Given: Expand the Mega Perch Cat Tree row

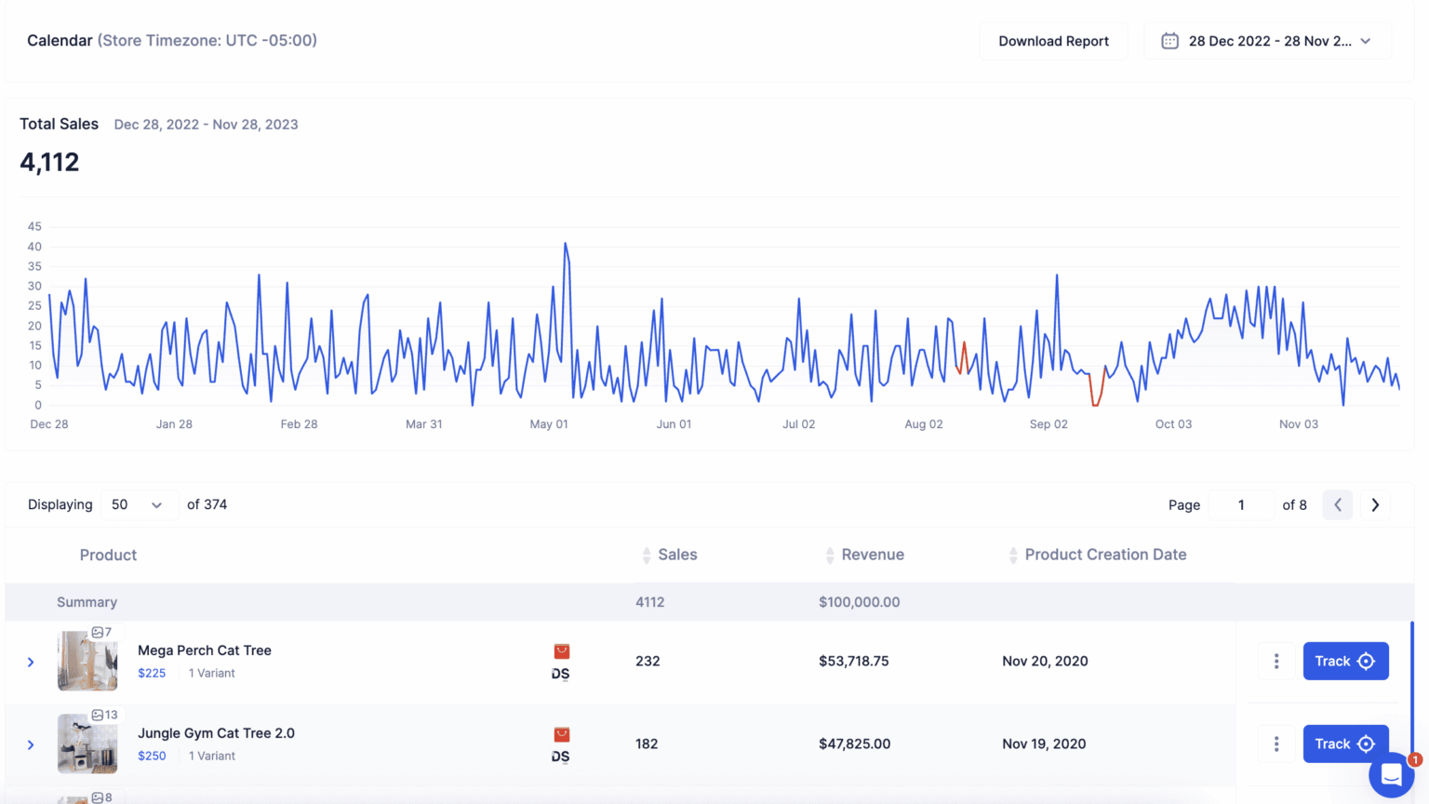Looking at the screenshot, I should coord(31,662).
